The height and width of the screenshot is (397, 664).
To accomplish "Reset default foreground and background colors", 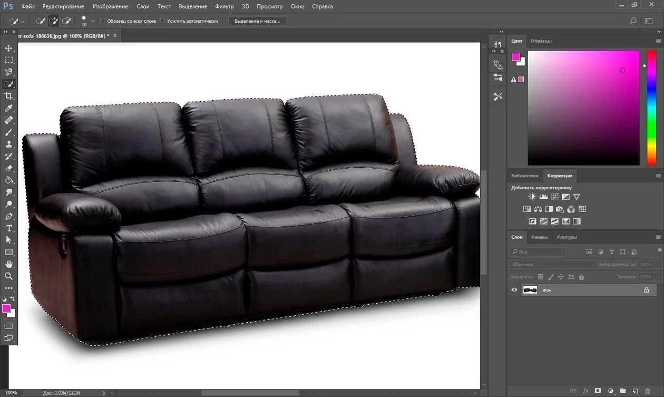I will pos(4,298).
